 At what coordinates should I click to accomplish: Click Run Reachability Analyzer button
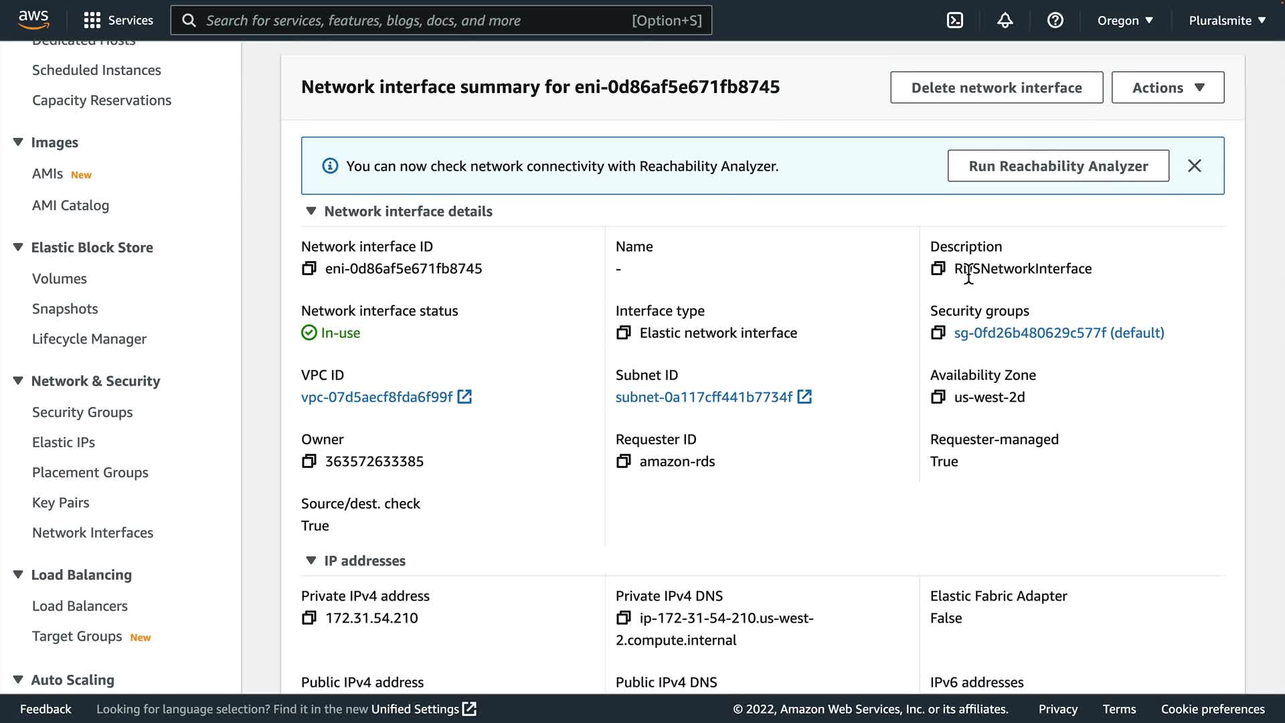1057,166
